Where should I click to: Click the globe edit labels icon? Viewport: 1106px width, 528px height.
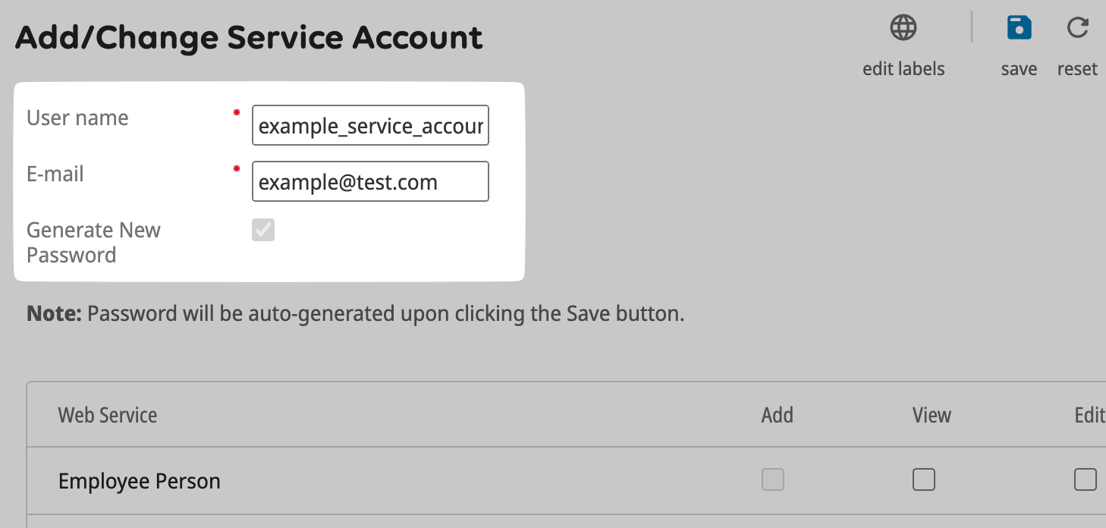tap(903, 28)
